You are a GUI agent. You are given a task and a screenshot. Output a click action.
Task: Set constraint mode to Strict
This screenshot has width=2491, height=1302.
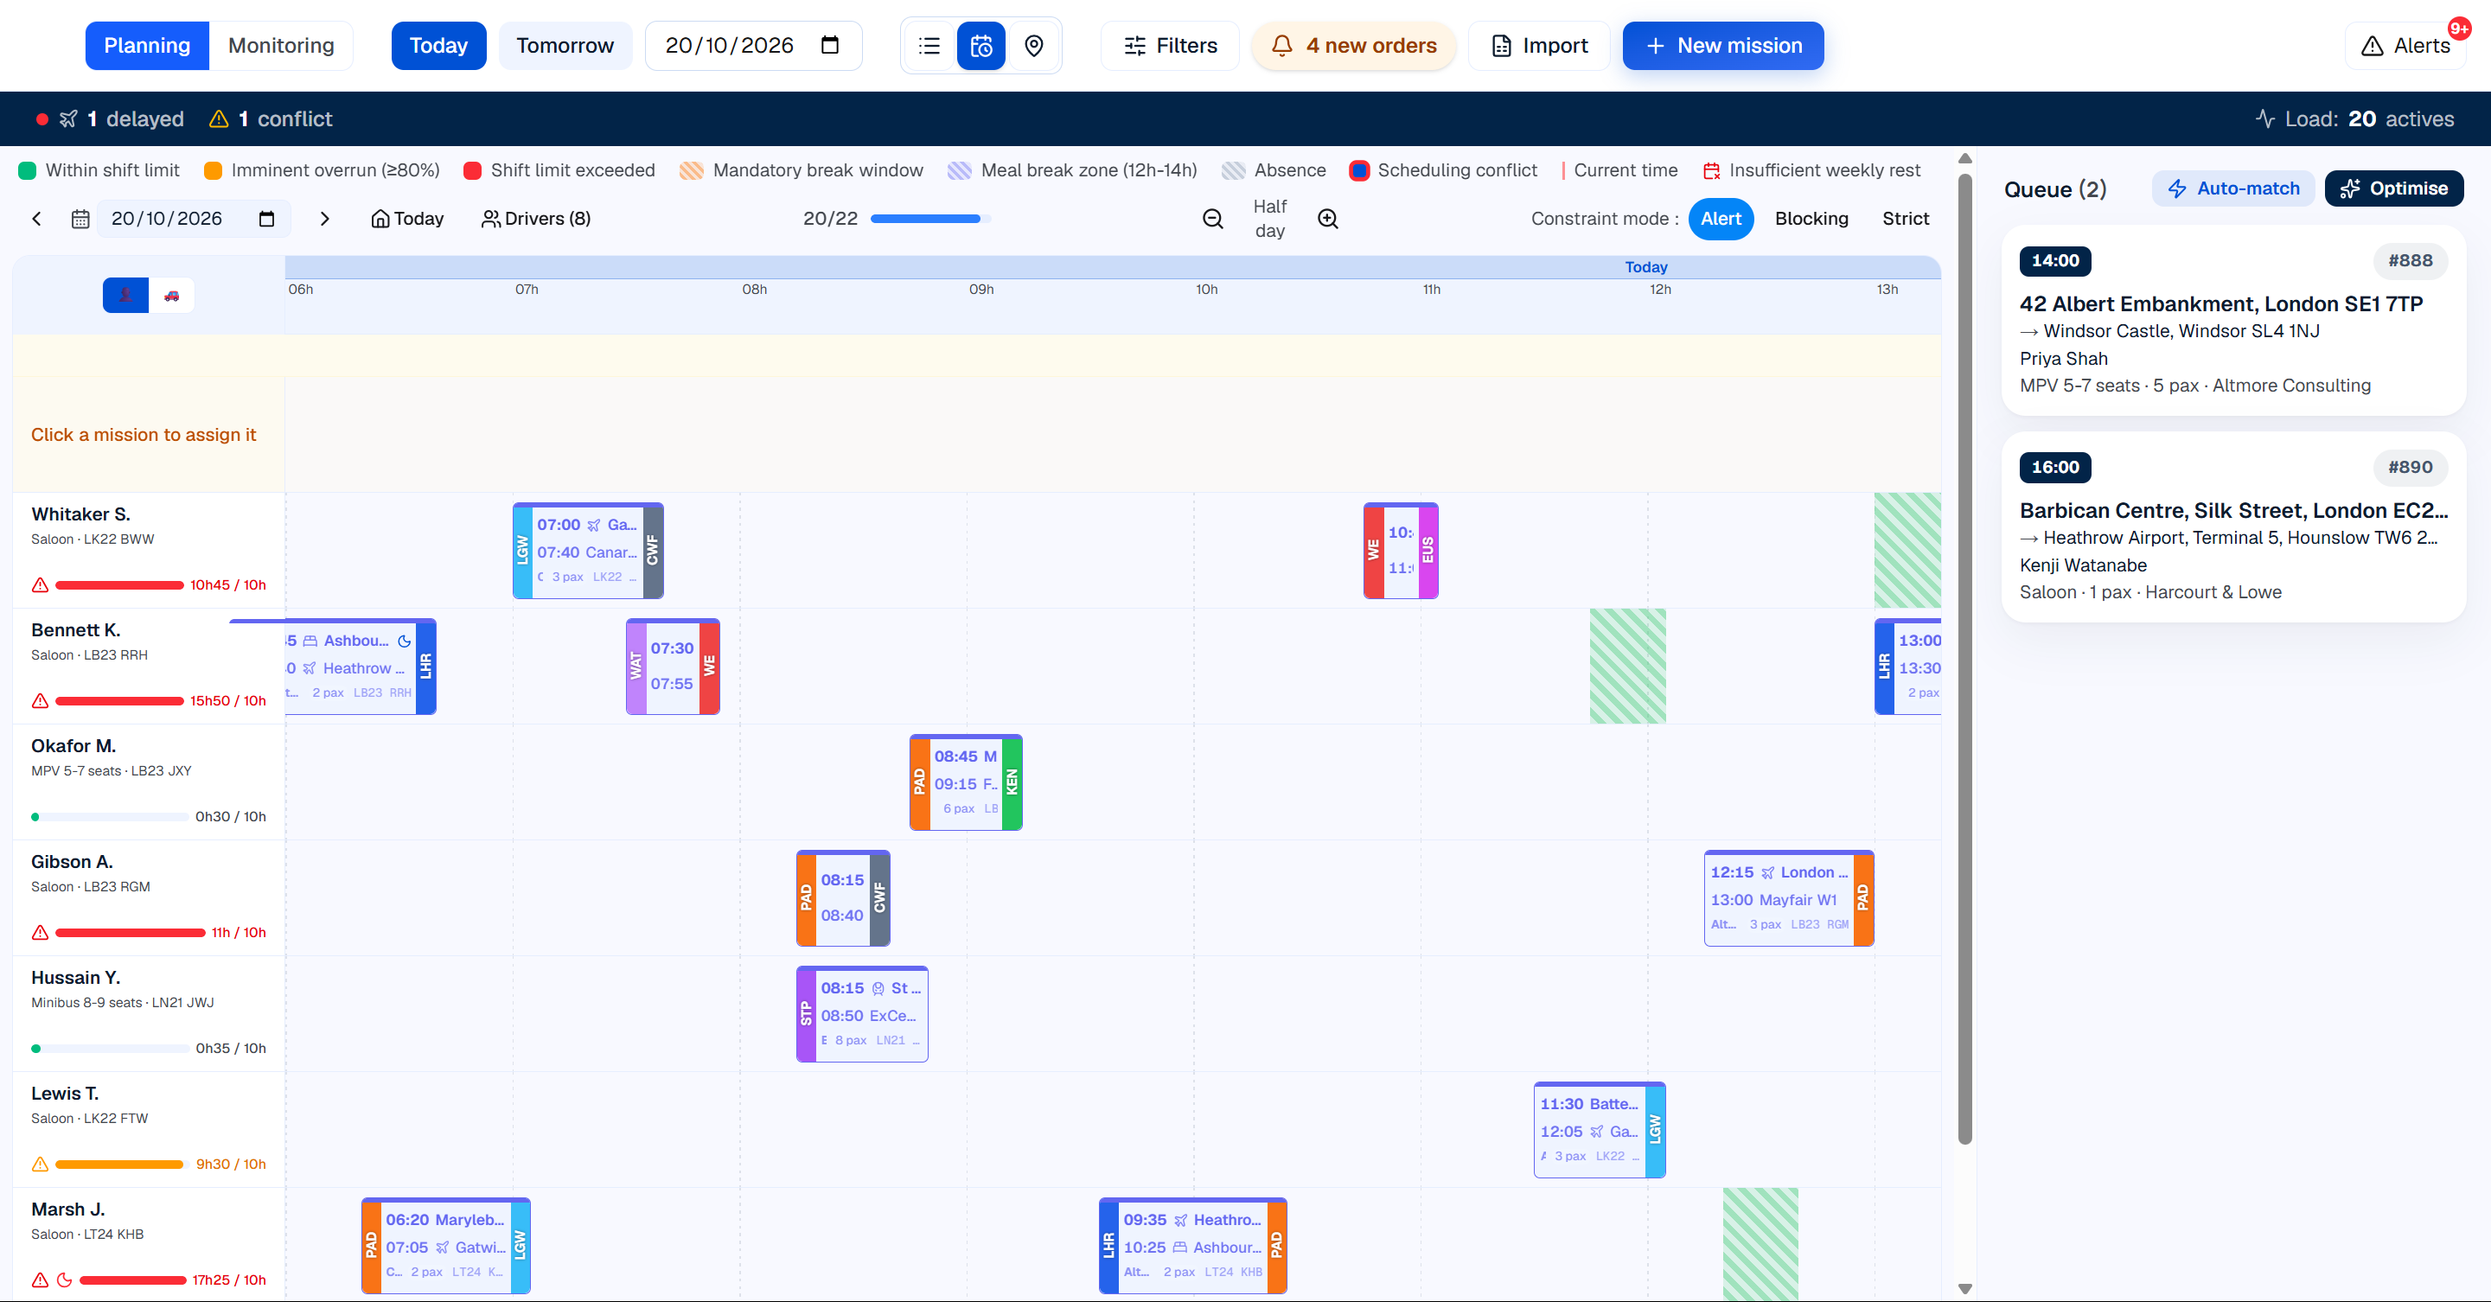pos(1905,219)
